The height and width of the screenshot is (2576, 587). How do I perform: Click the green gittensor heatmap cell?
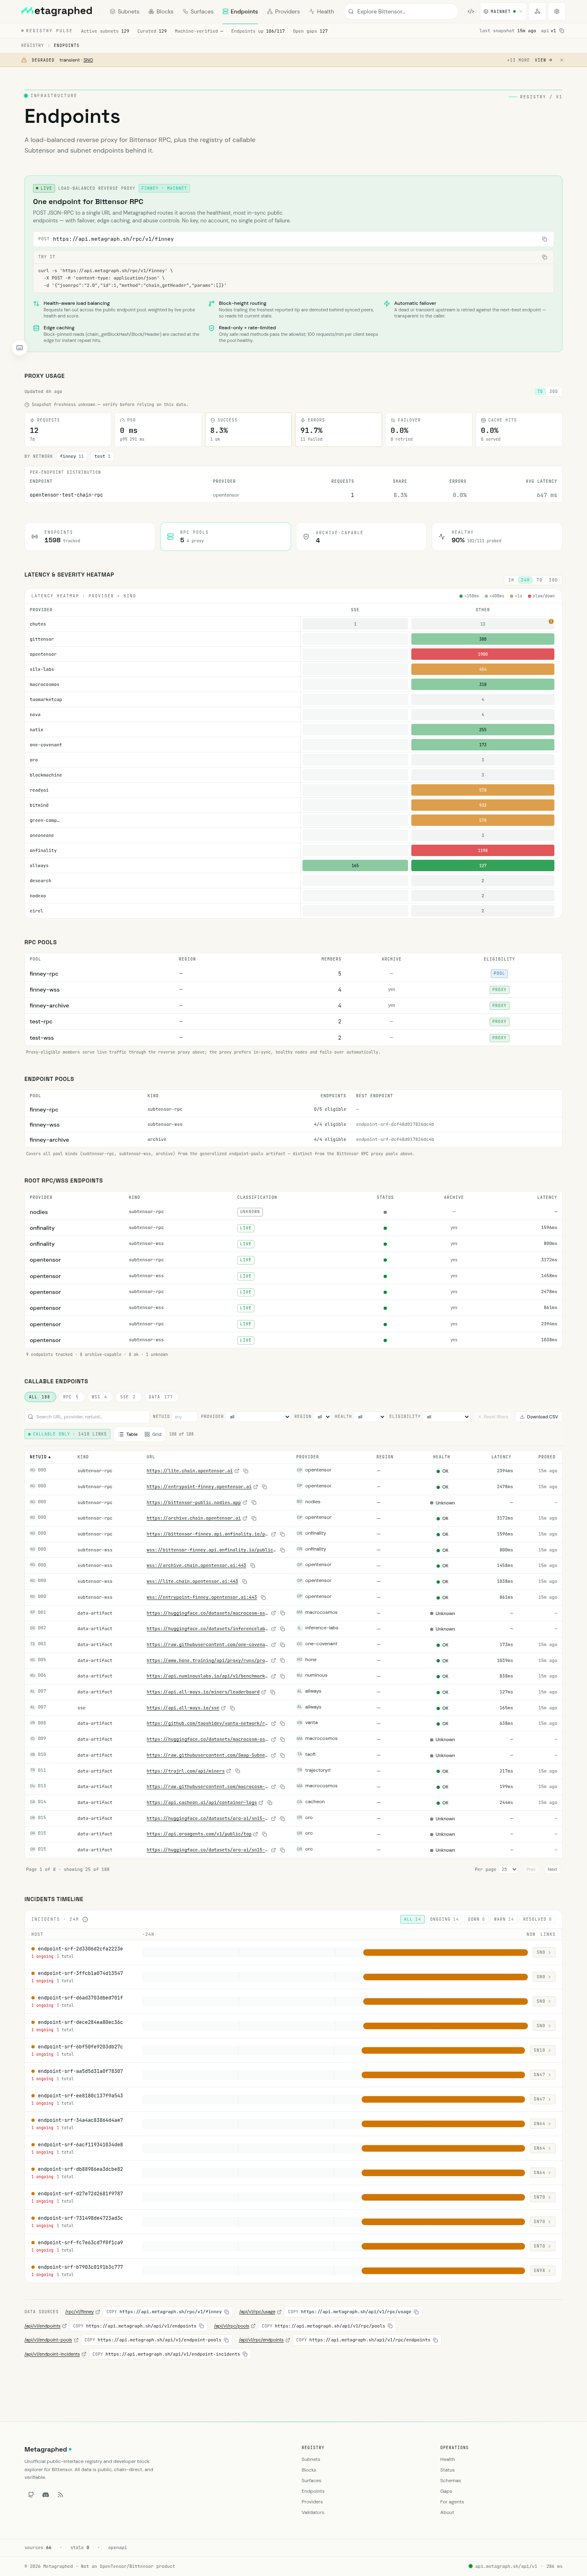click(x=482, y=639)
